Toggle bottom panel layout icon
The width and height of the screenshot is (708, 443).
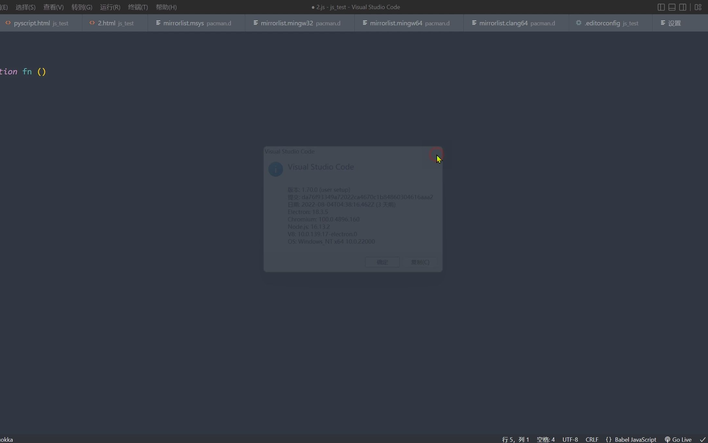click(x=672, y=7)
